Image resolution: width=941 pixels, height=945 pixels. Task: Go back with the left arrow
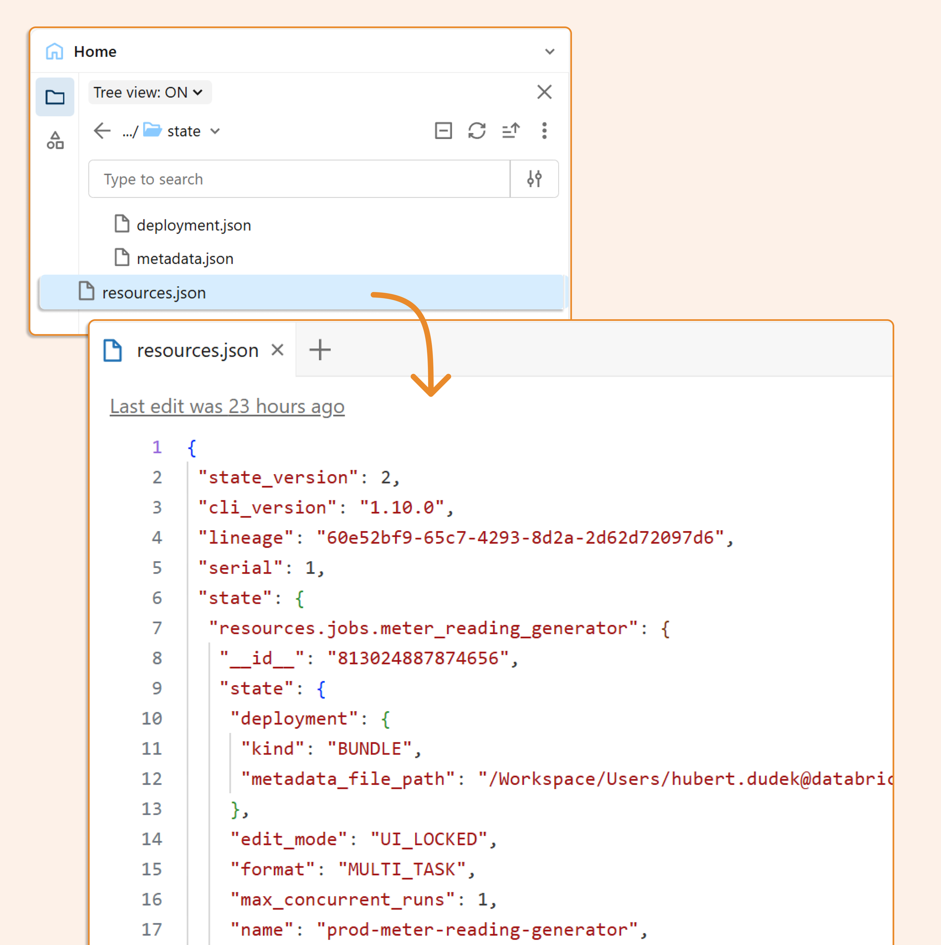102,131
